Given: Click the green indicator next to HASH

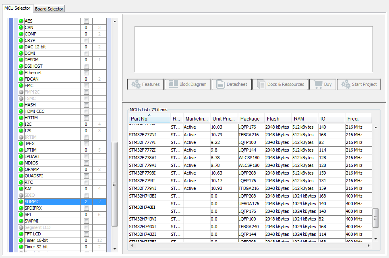Looking at the screenshot, I should pos(21,105).
